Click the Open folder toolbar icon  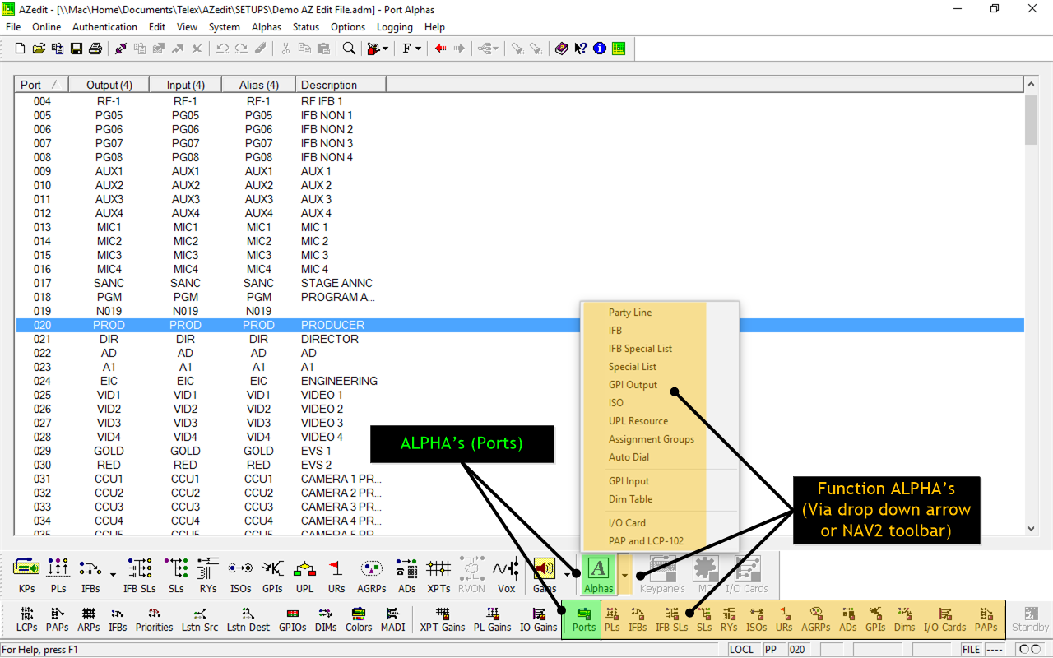[39, 49]
